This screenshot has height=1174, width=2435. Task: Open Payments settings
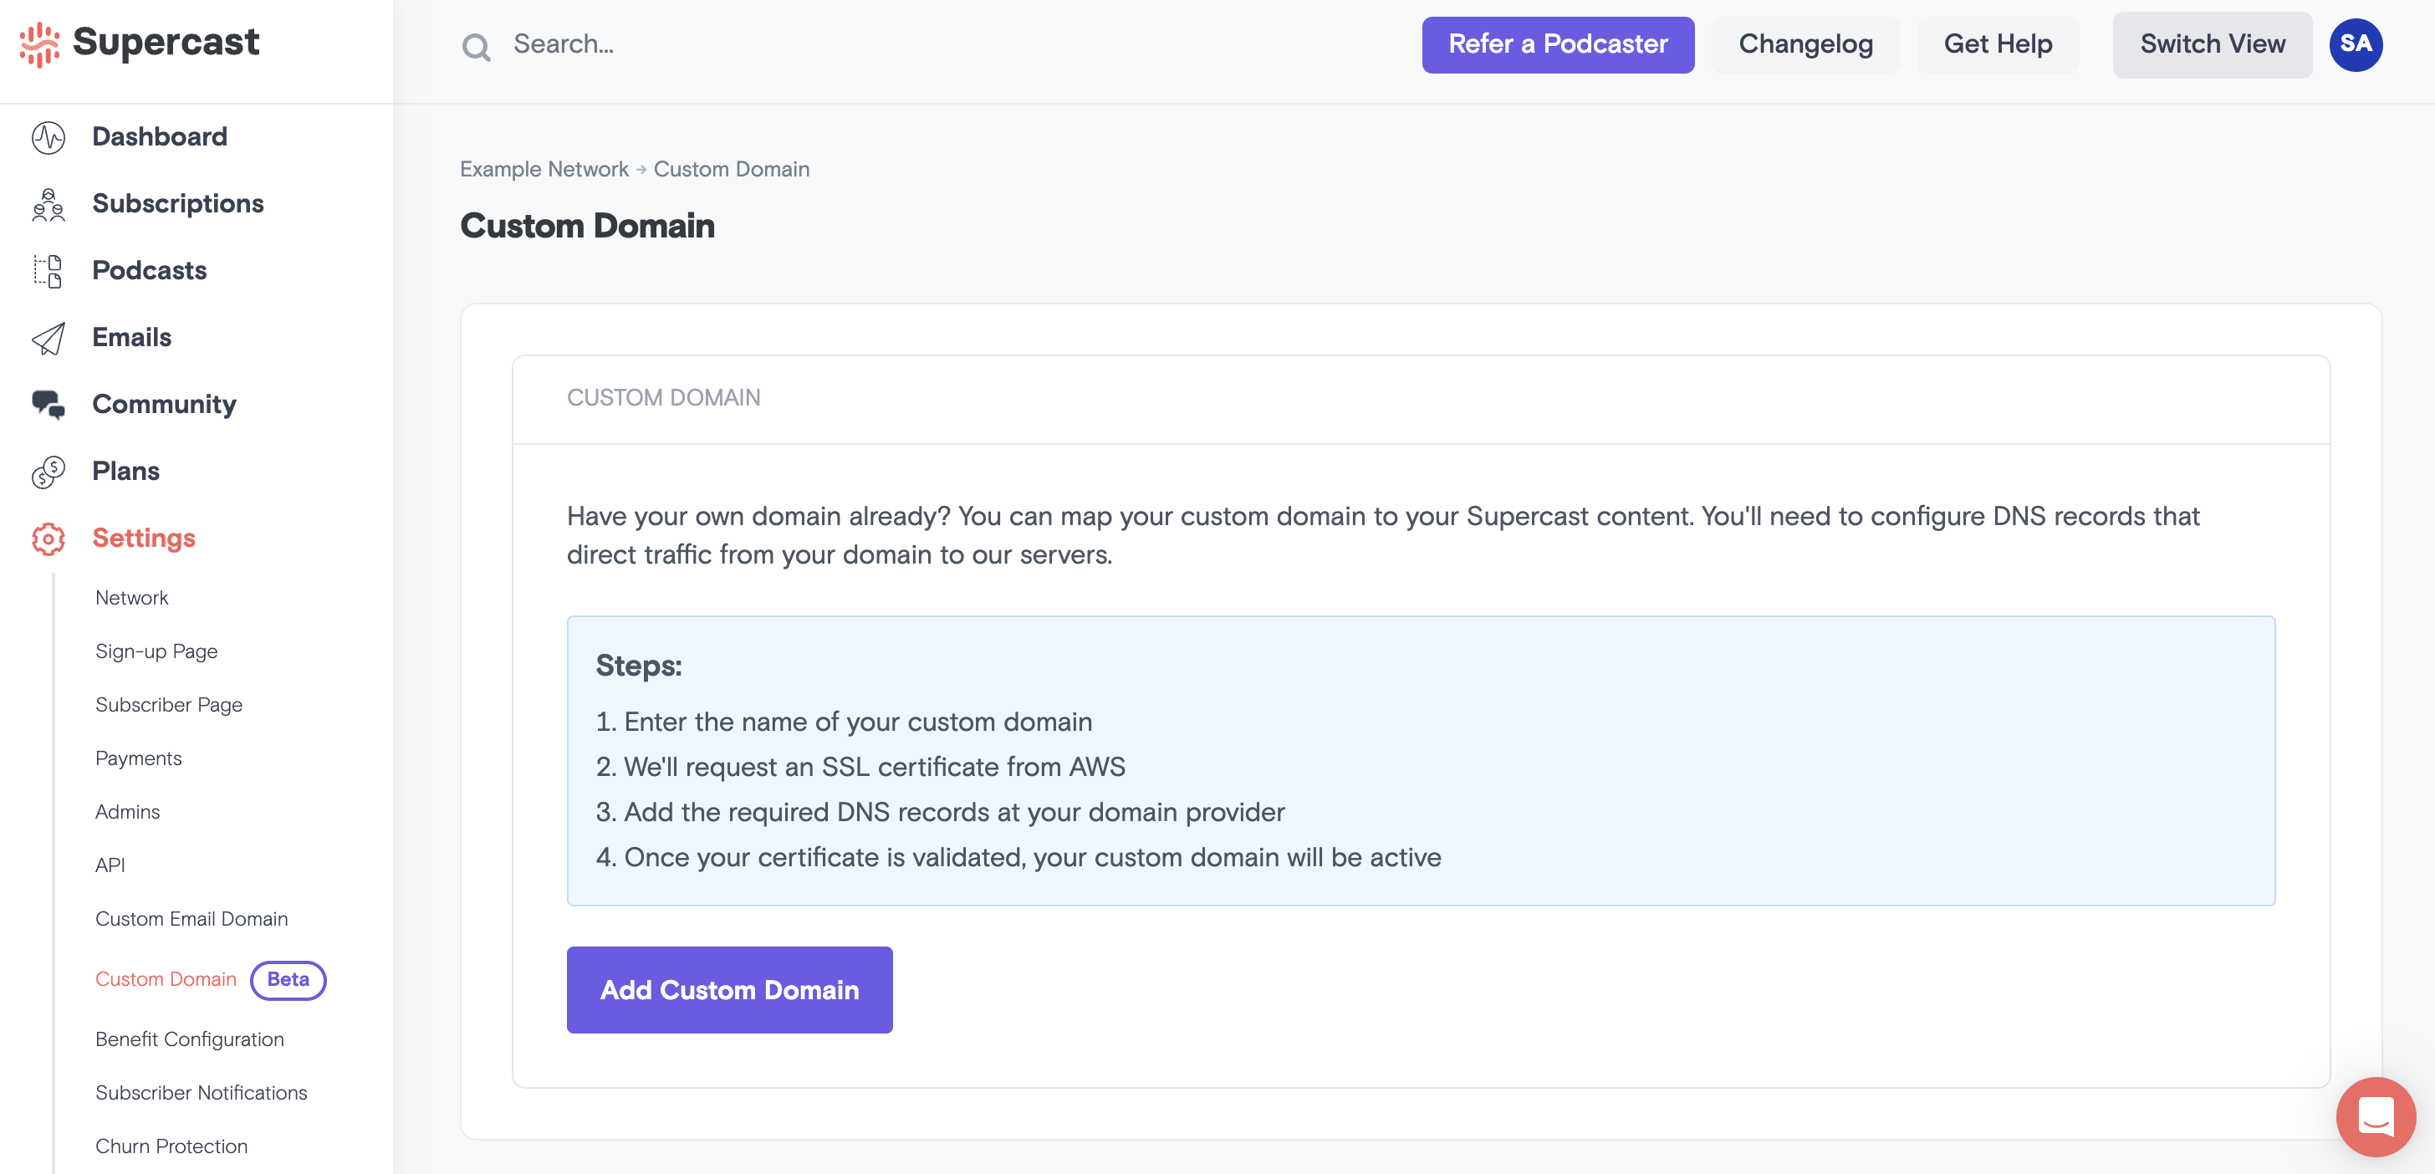click(x=138, y=758)
